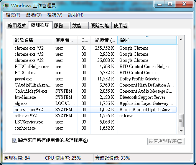
Task: Switch to the 使用者 tab
Action: click(120, 25)
